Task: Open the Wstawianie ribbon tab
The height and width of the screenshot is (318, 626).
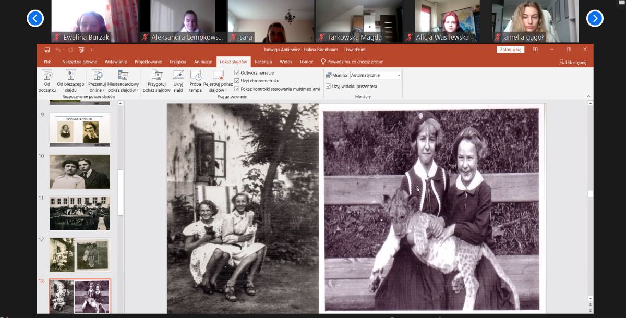Action: (x=115, y=62)
